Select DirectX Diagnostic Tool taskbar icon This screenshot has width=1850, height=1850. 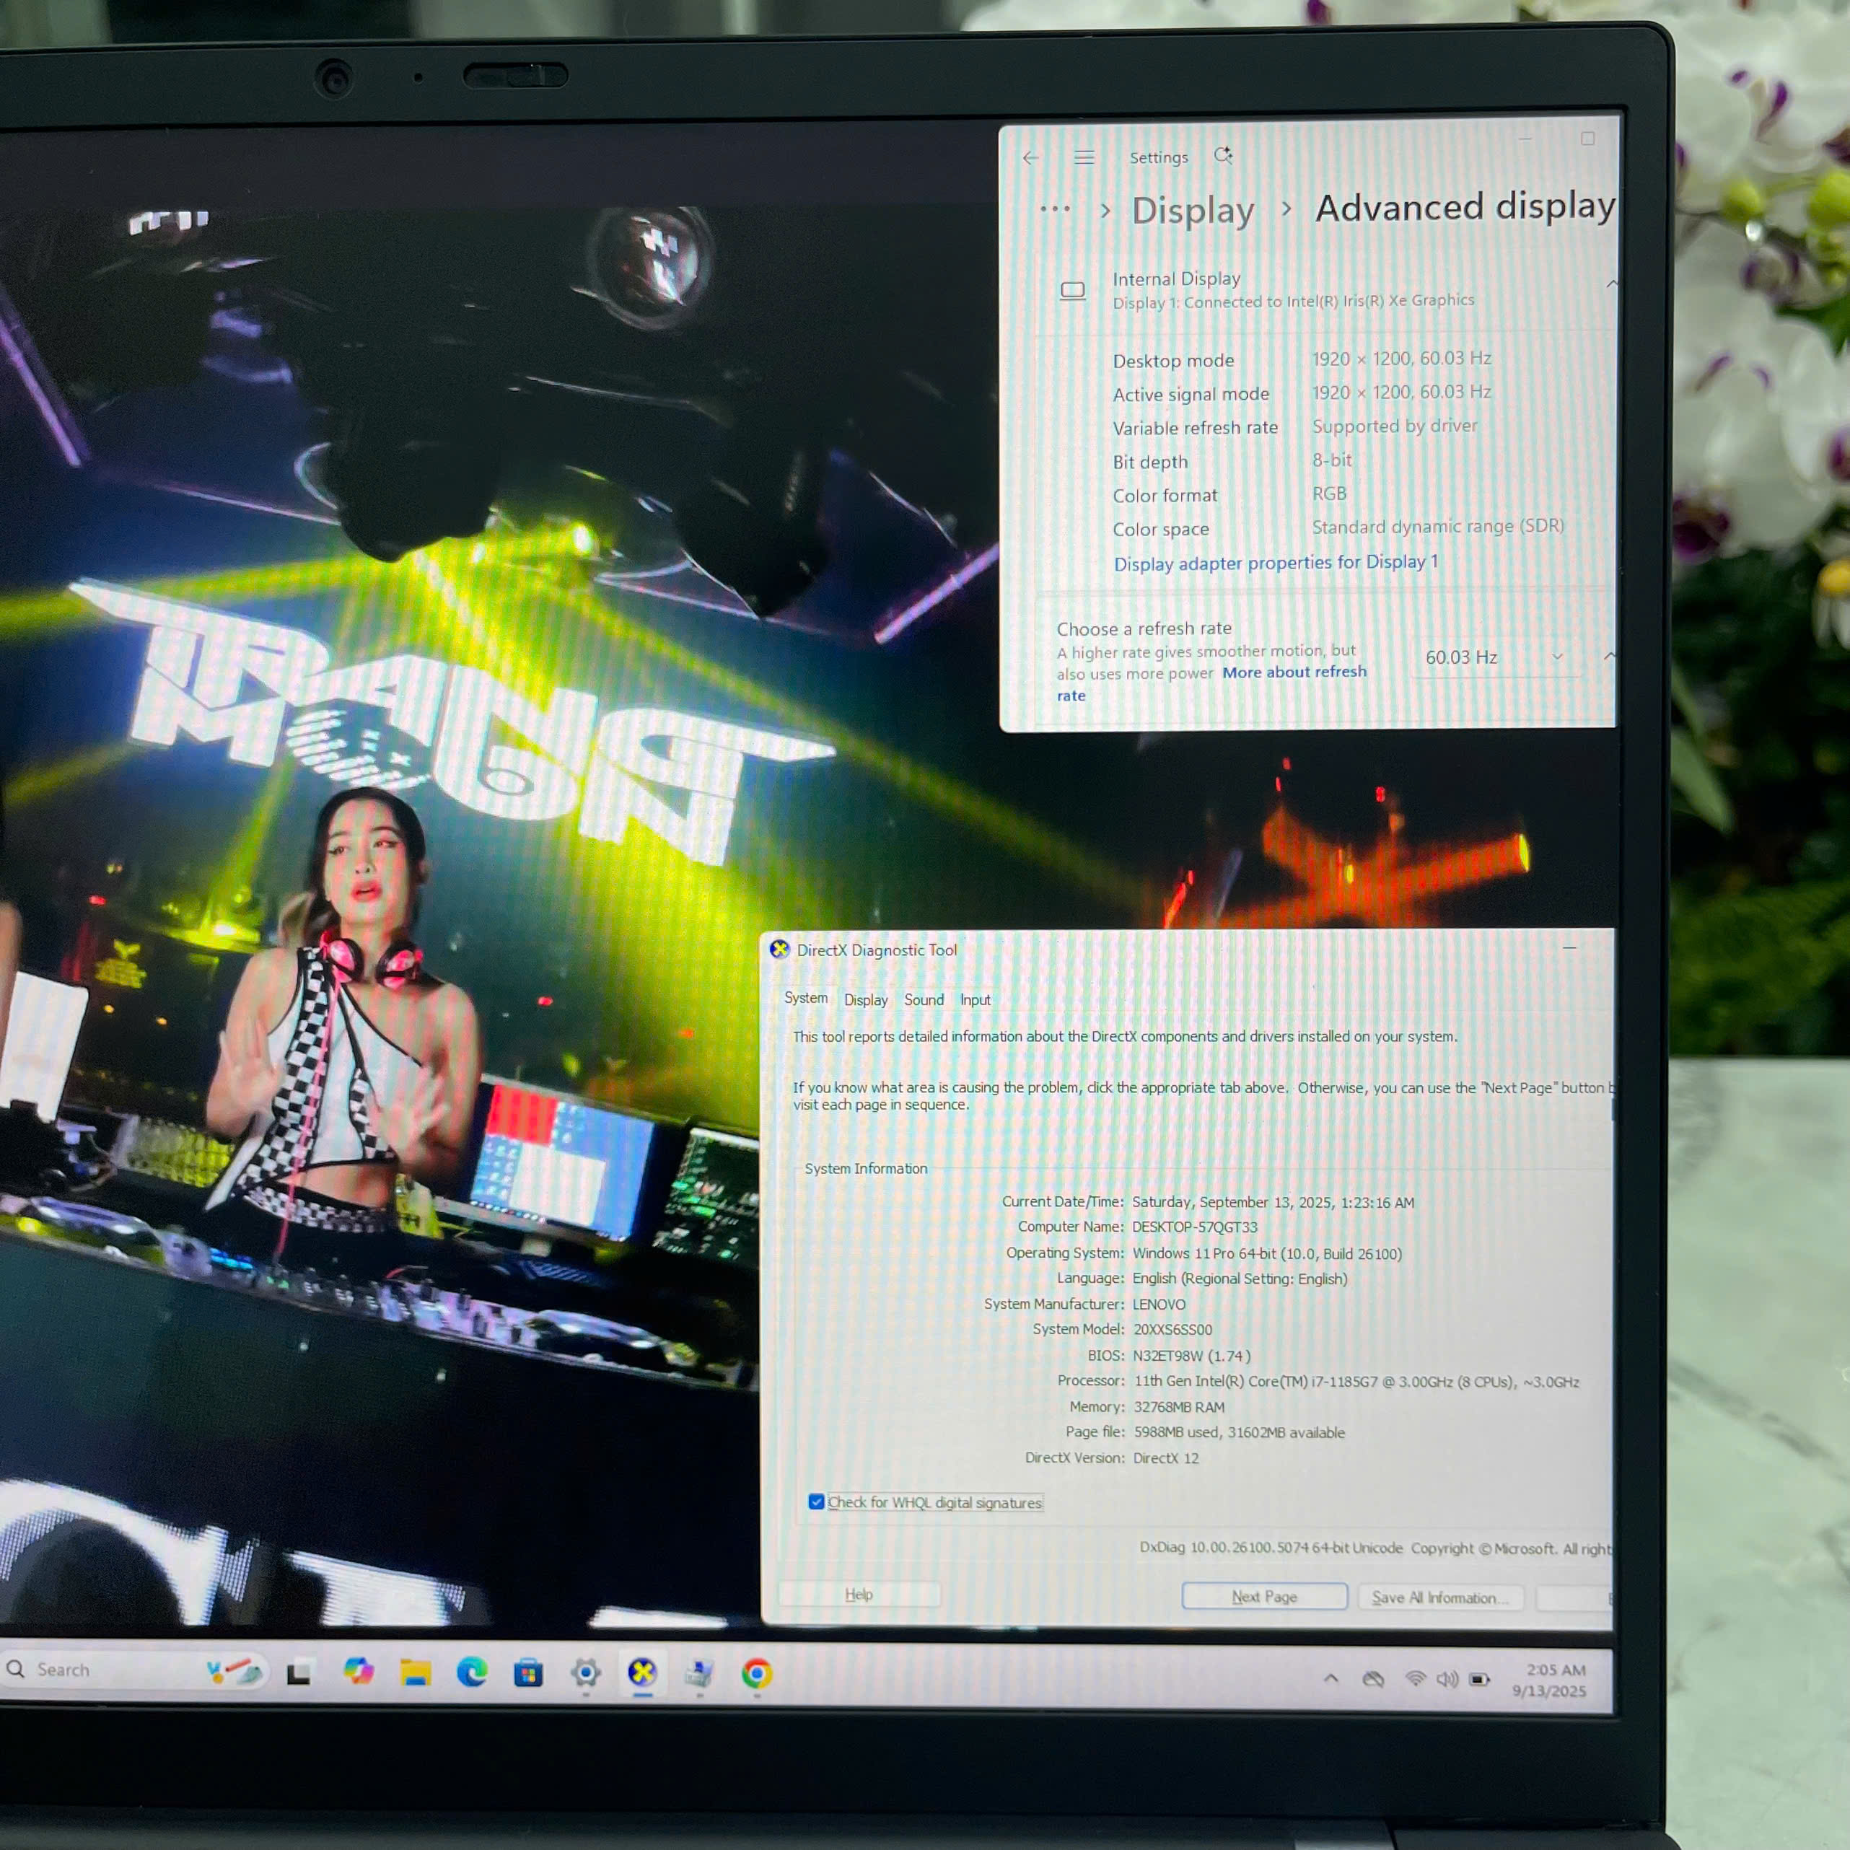pos(642,1673)
